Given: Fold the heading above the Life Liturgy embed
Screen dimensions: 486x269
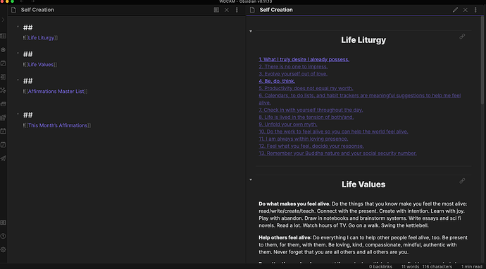Looking at the screenshot, I should pyautogui.click(x=18, y=27).
